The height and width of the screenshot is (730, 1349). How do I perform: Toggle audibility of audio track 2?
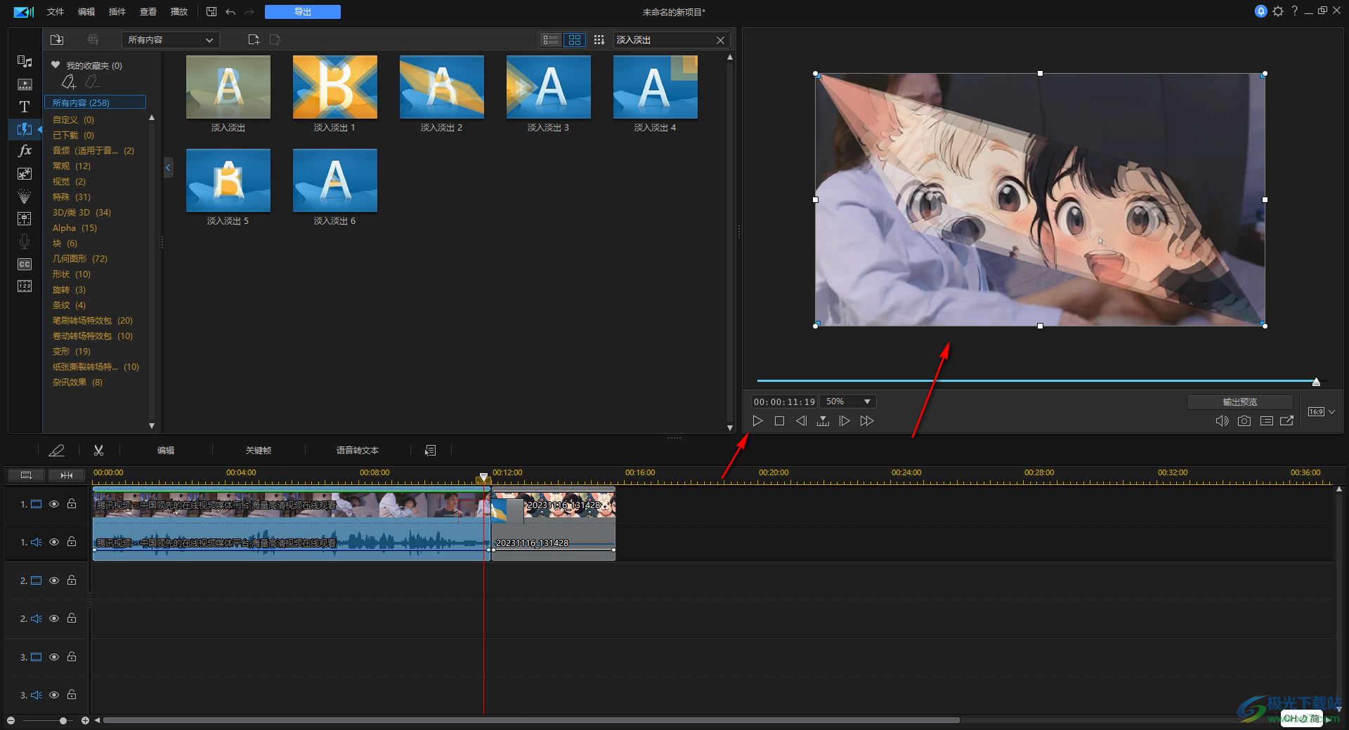[x=54, y=618]
